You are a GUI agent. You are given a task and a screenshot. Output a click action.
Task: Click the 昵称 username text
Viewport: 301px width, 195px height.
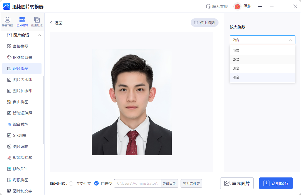(x=247, y=6)
